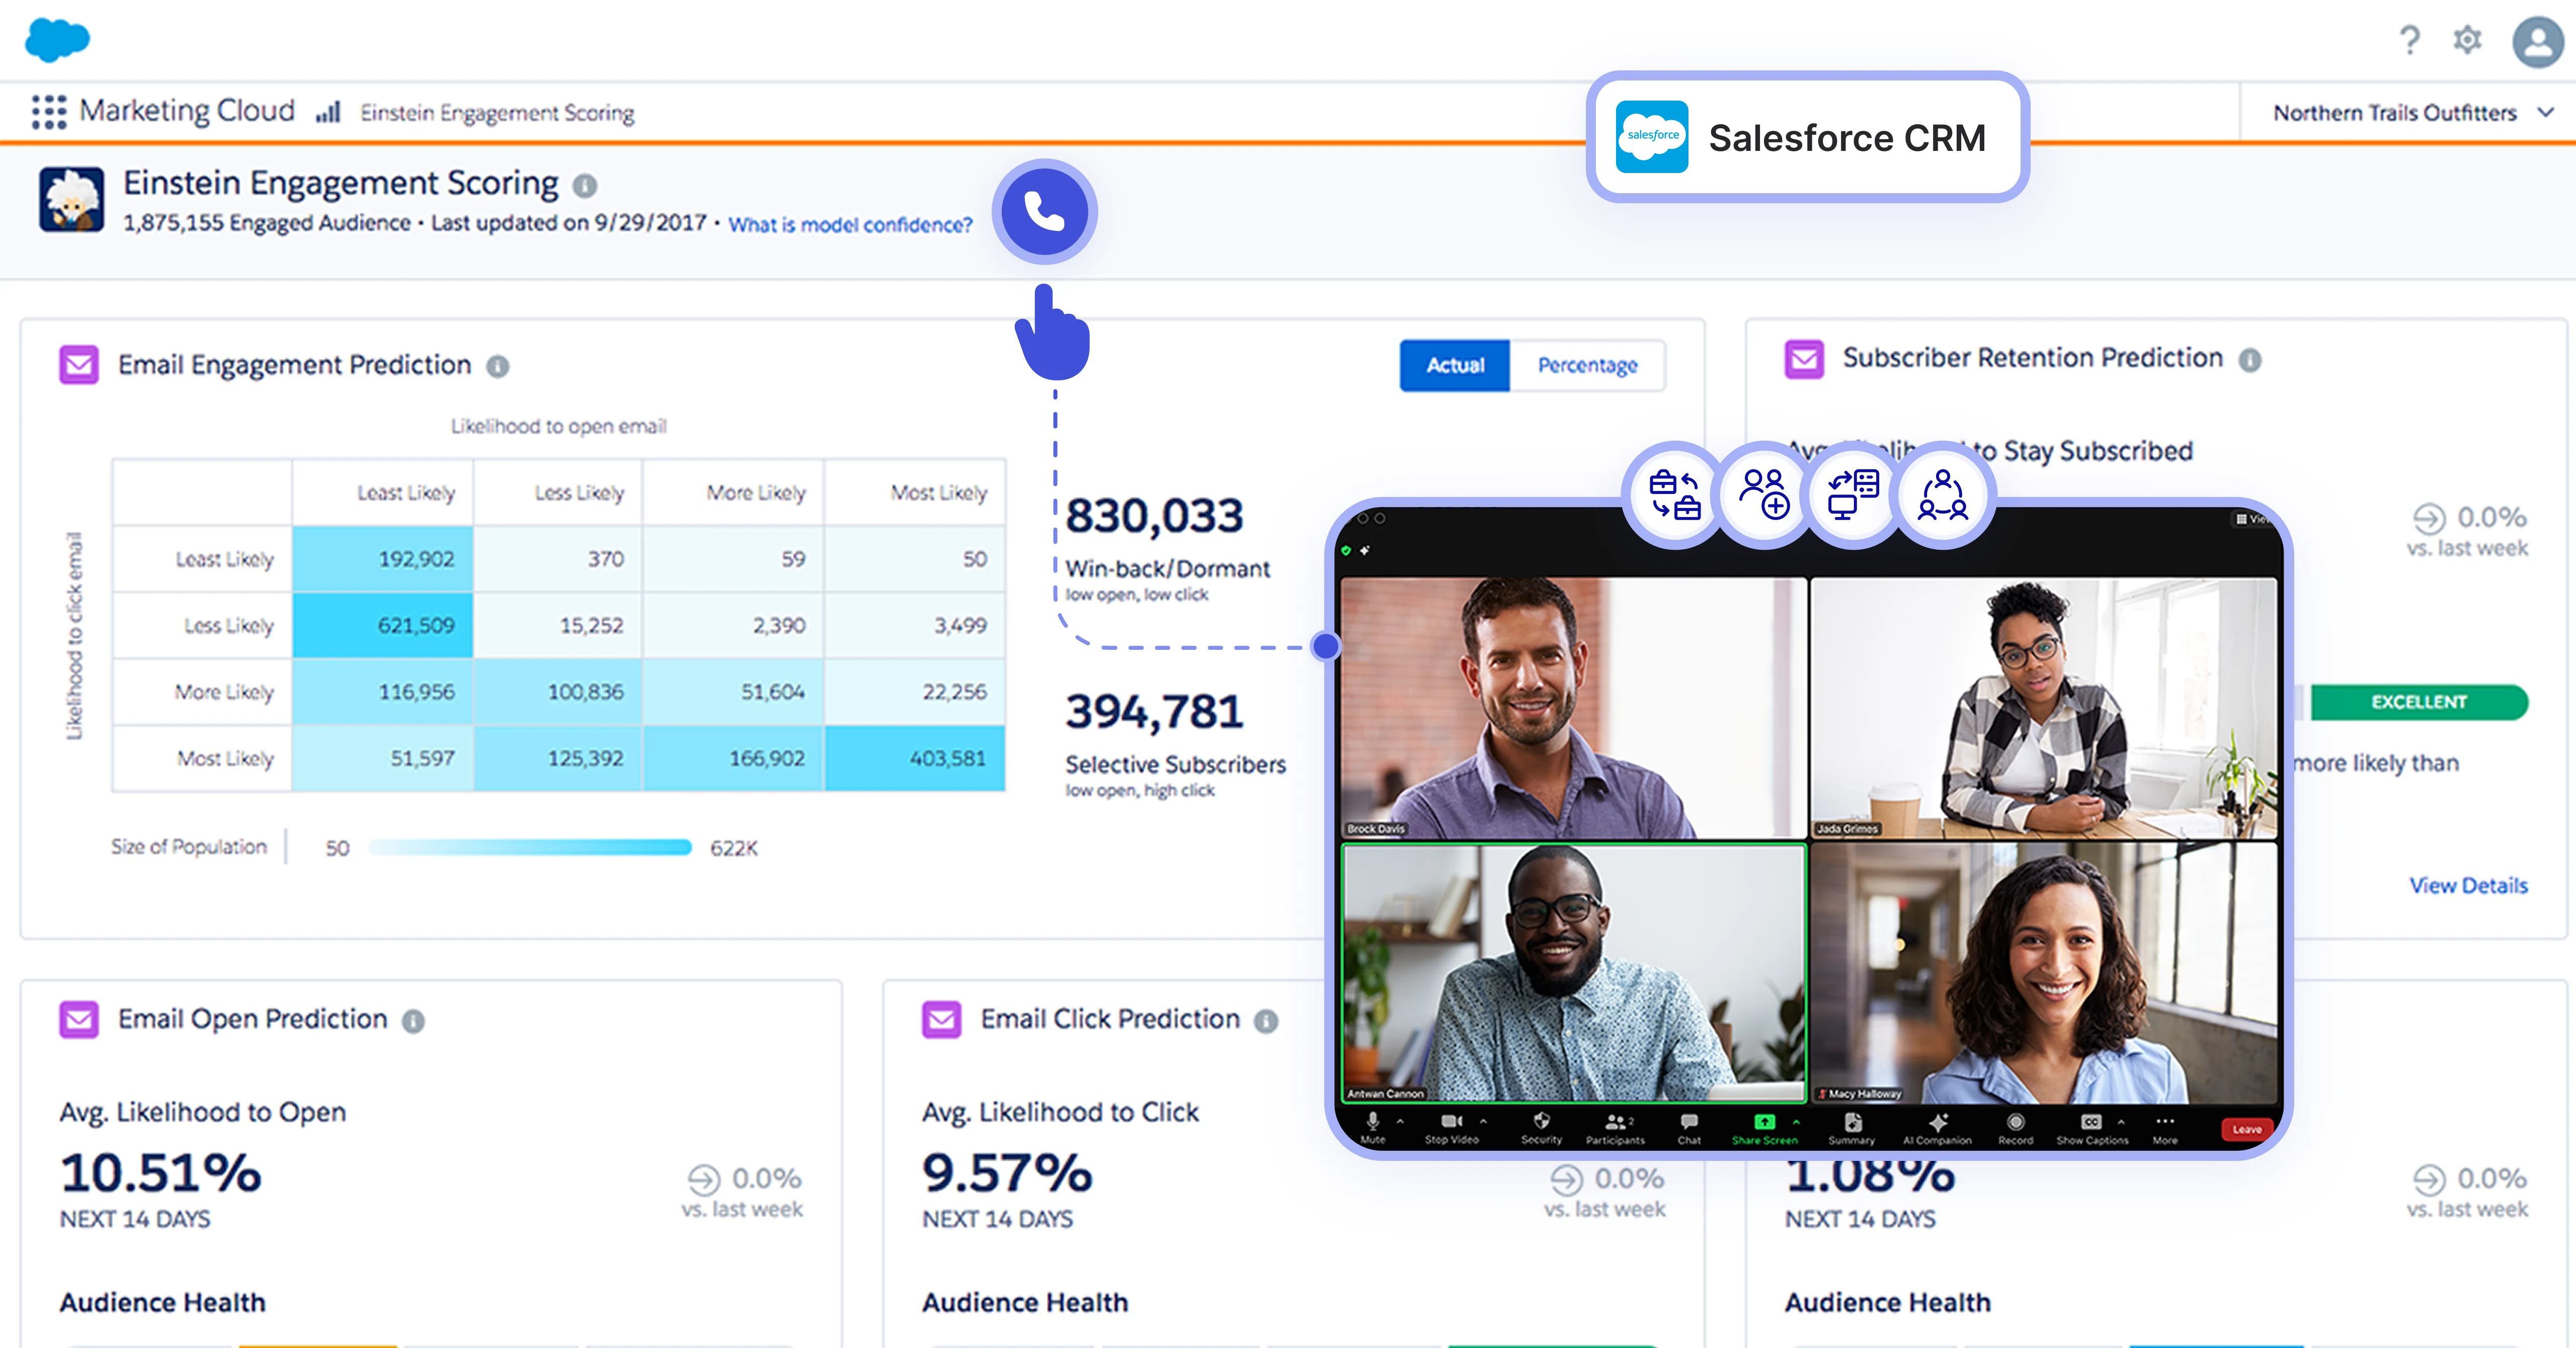Mute the microphone in Zoom
This screenshot has width=2576, height=1348.
point(1373,1122)
